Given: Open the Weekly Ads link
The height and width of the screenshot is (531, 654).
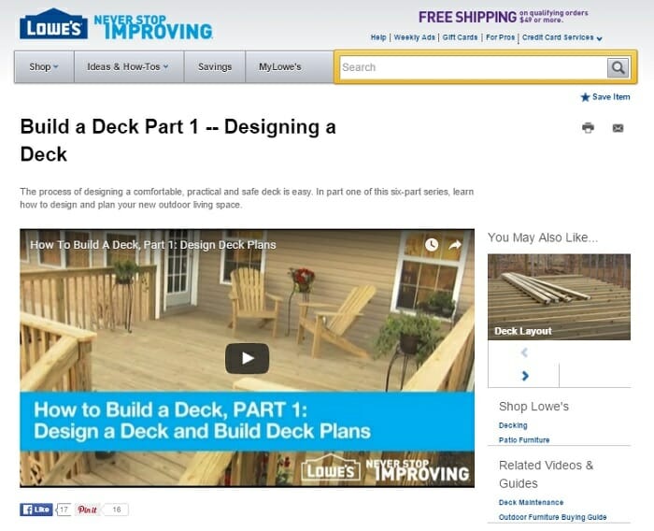Looking at the screenshot, I should coord(414,37).
